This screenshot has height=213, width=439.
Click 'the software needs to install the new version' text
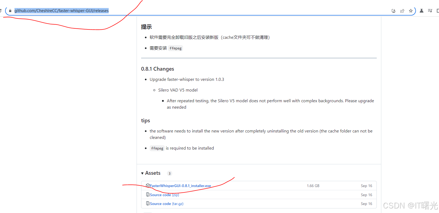tap(261, 134)
